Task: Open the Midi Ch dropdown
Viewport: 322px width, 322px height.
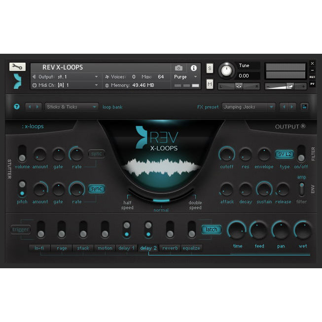Action: click(x=65, y=85)
